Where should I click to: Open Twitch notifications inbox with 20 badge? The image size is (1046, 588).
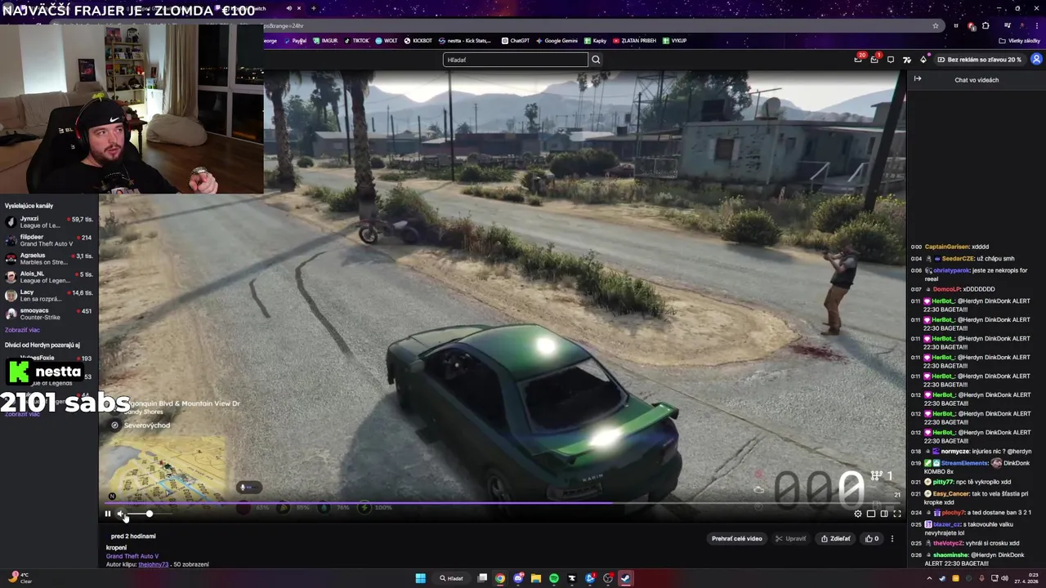(x=858, y=60)
